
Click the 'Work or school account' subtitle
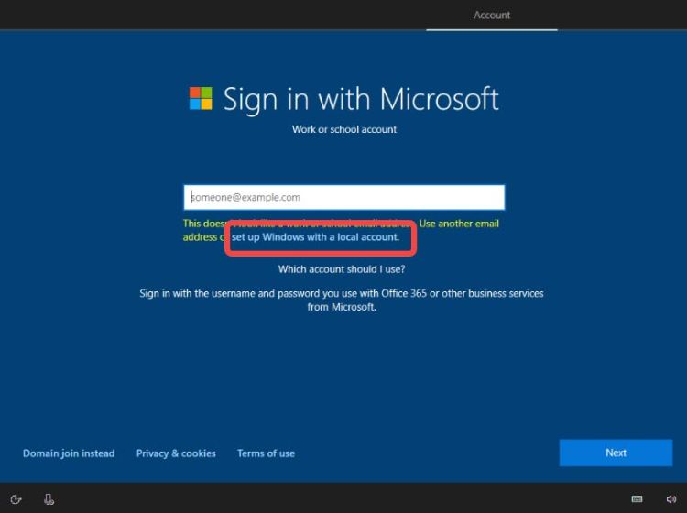[x=343, y=129]
